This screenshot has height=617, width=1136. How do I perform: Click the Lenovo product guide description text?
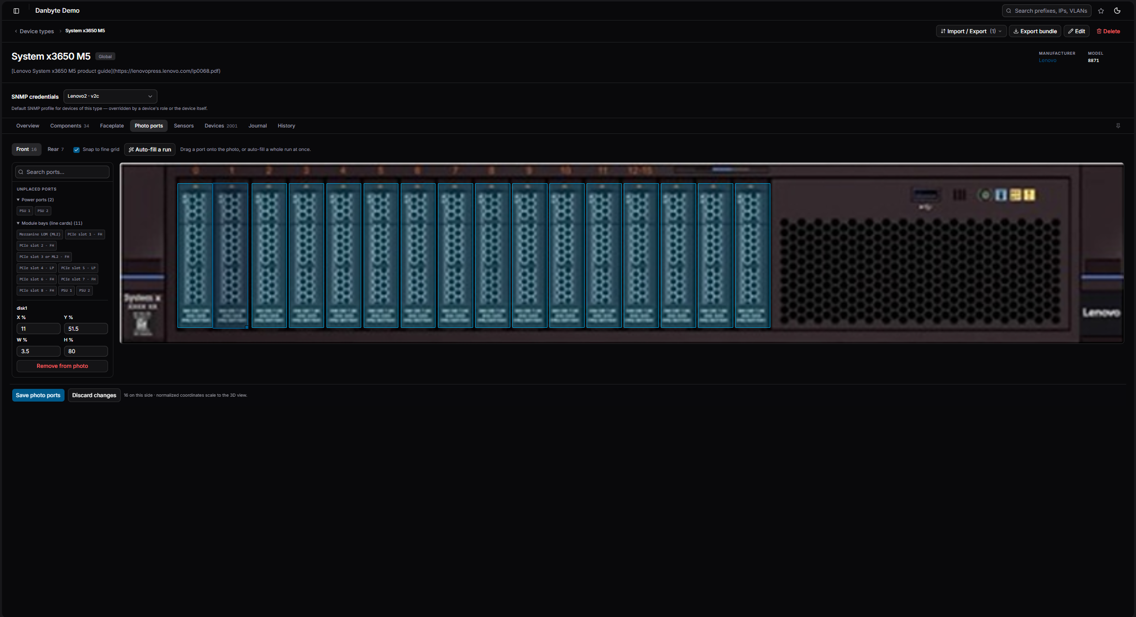(116, 71)
